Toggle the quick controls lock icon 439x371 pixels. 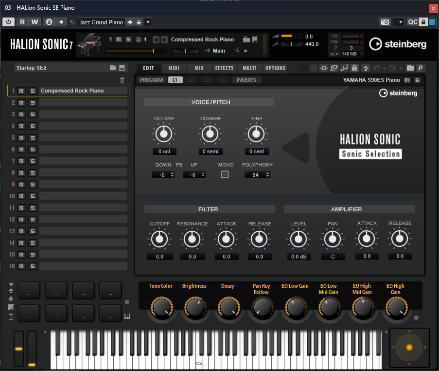coord(423,22)
